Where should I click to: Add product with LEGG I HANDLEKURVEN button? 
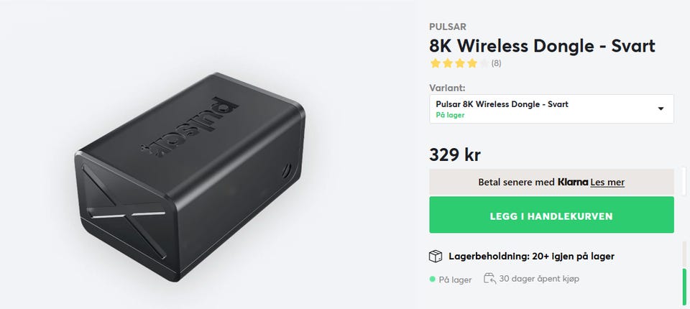551,215
